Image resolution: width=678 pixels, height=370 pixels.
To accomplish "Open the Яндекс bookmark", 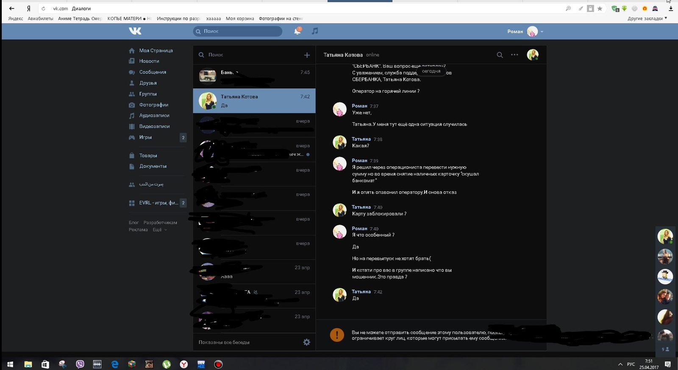I will 16,19.
